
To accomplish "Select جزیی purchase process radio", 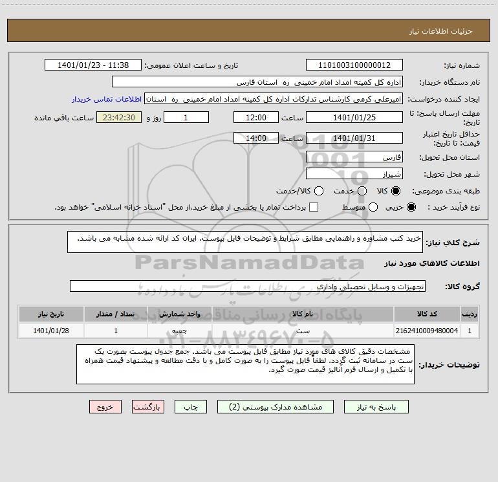I will [411, 207].
